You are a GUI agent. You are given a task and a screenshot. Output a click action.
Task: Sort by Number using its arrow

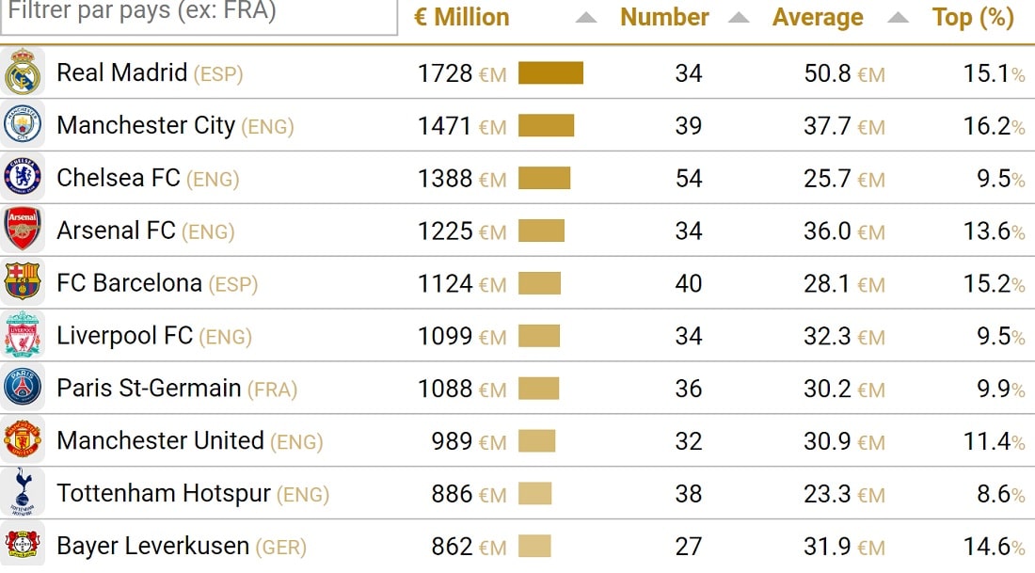tap(739, 18)
